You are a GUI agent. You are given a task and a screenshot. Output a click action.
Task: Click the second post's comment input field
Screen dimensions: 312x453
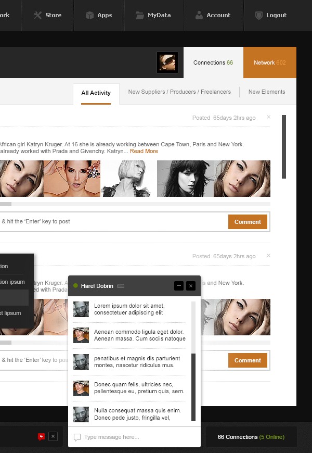point(34,360)
